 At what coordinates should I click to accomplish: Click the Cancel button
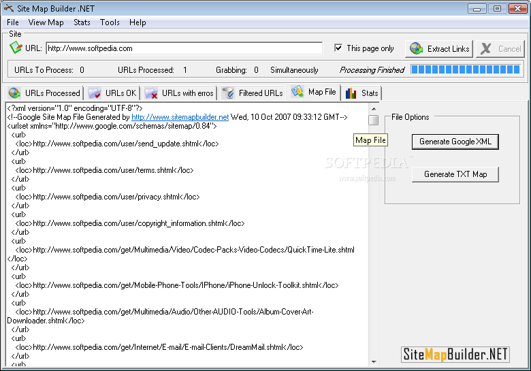click(x=500, y=49)
